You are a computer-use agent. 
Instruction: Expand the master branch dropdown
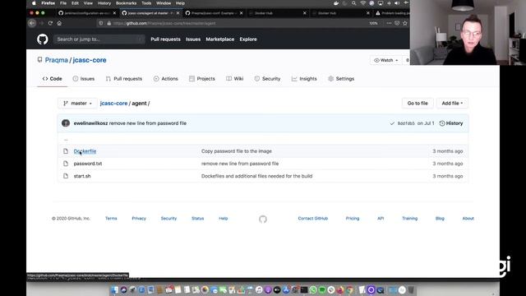tap(77, 104)
